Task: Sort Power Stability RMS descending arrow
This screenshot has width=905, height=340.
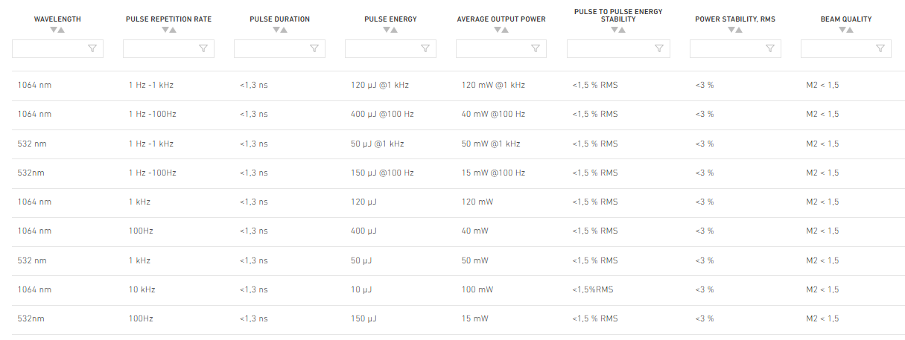Action: (731, 30)
